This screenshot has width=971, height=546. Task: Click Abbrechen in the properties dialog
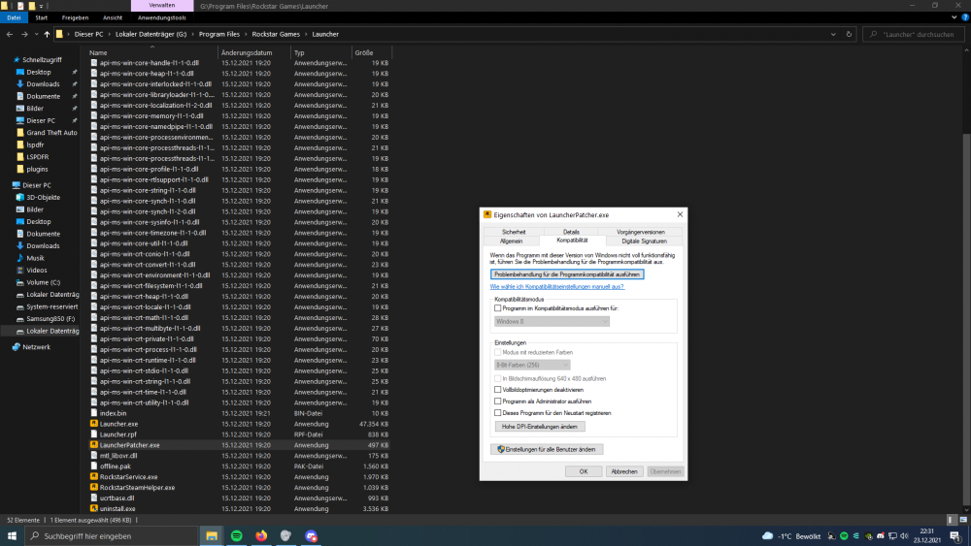pyautogui.click(x=624, y=471)
